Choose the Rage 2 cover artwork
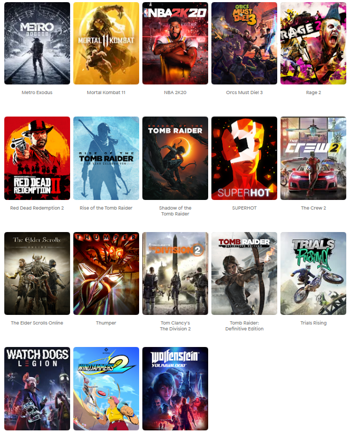This screenshot has width=350, height=432. 313,43
